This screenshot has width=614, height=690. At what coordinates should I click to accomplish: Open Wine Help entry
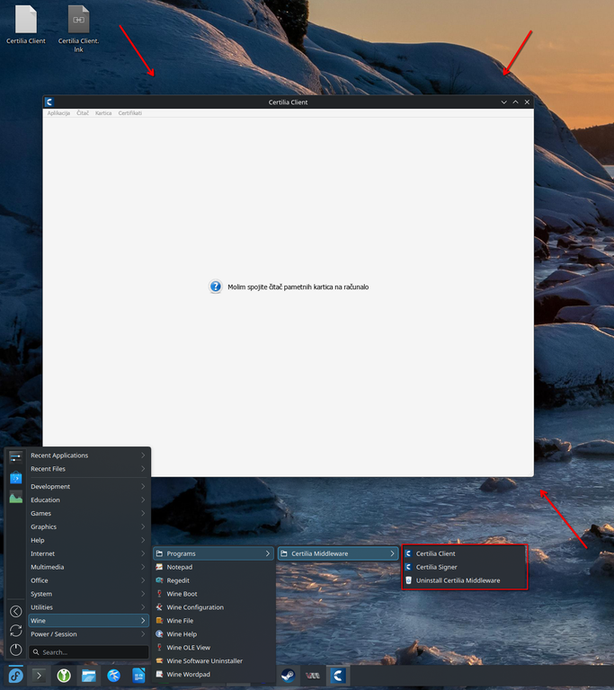click(214, 634)
